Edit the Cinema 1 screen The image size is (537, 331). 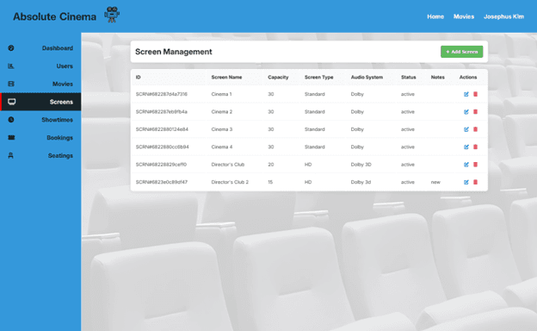coord(466,94)
